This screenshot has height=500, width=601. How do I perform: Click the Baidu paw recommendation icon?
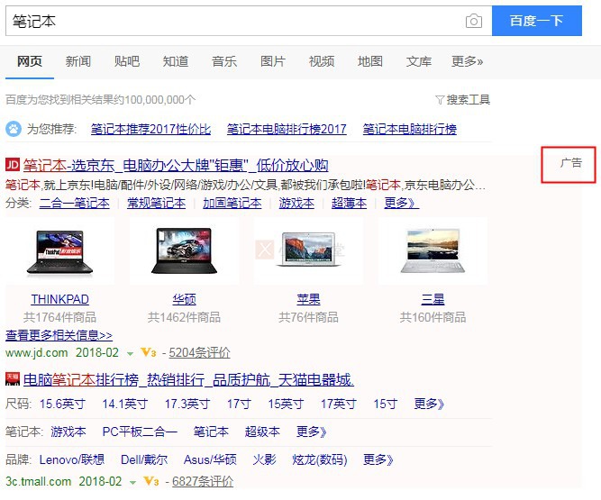pos(14,129)
